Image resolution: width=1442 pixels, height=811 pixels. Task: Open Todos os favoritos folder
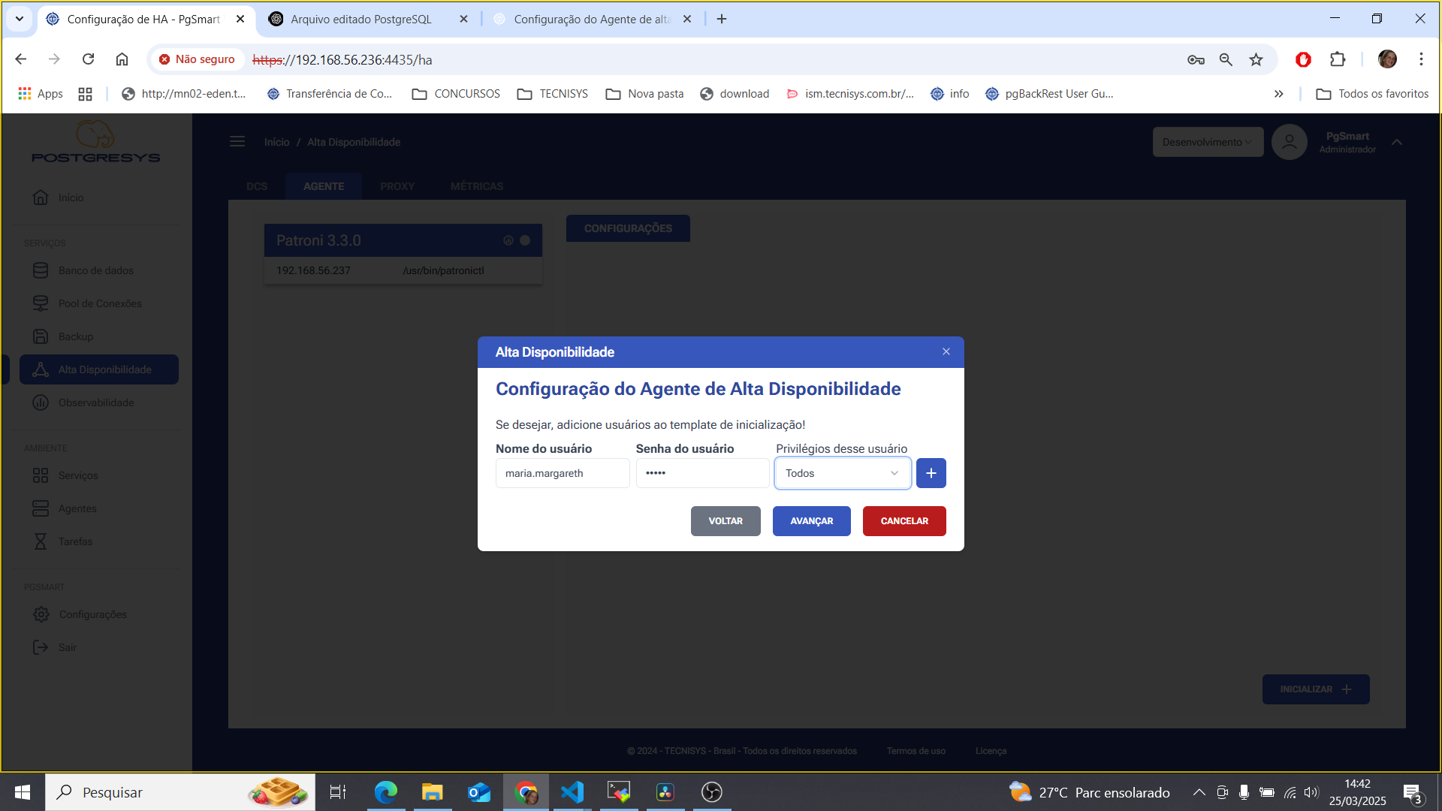pyautogui.click(x=1372, y=94)
